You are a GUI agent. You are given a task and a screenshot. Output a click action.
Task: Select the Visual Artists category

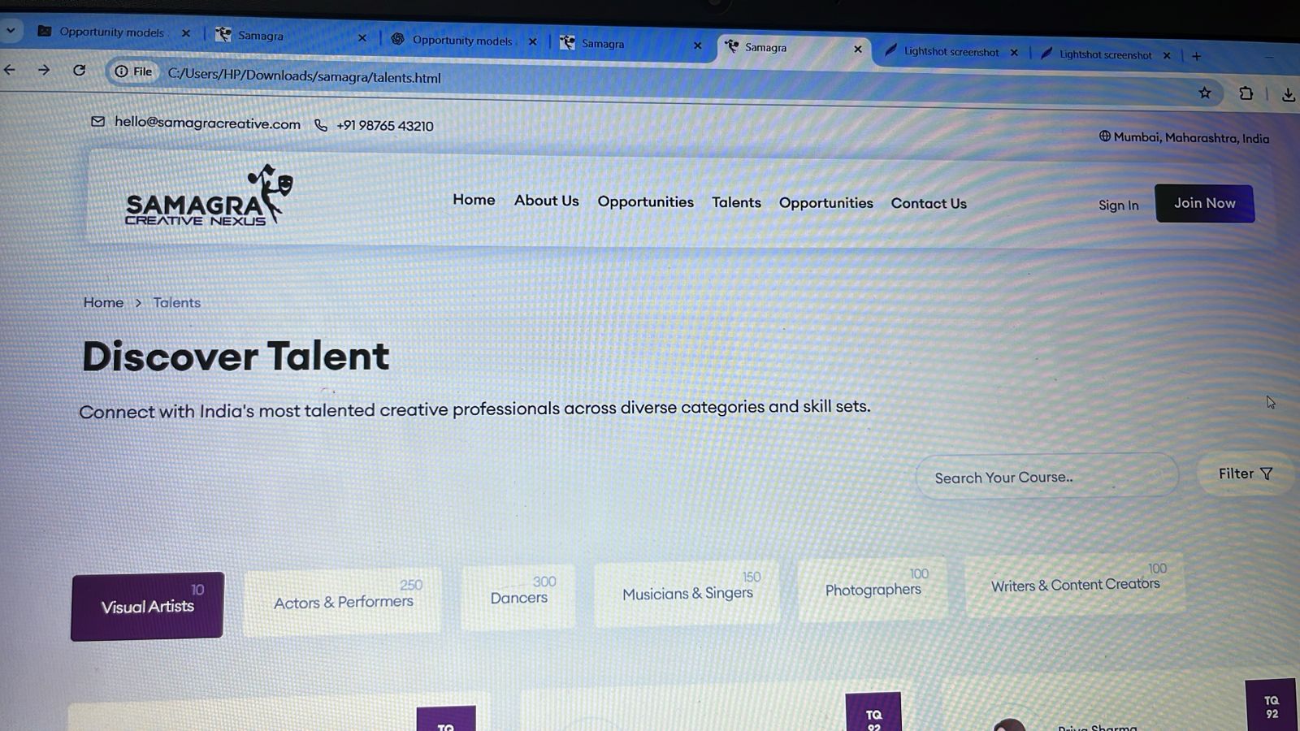[x=147, y=606]
